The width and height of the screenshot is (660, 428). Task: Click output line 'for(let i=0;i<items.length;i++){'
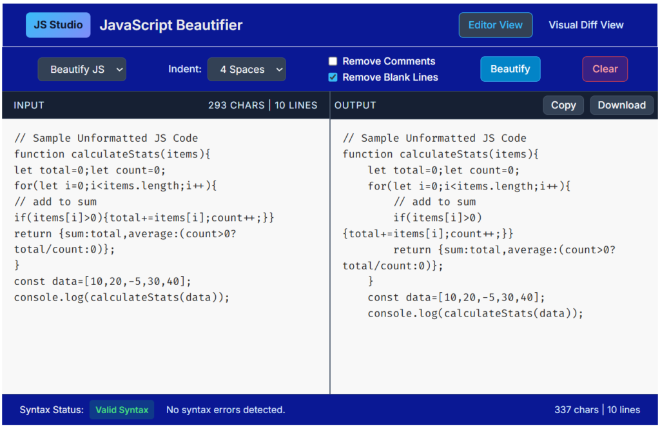coord(469,186)
